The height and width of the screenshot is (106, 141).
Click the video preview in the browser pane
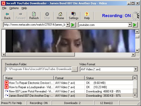70,41
